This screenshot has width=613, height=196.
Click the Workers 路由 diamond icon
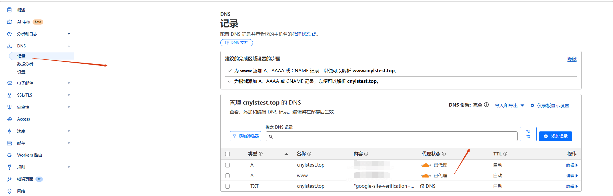tap(9, 155)
